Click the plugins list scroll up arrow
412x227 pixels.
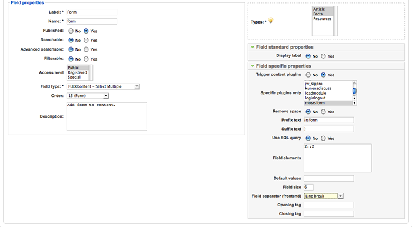[354, 98]
